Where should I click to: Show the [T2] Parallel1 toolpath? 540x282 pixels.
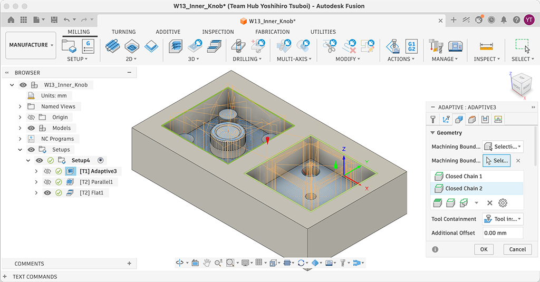coord(47,182)
